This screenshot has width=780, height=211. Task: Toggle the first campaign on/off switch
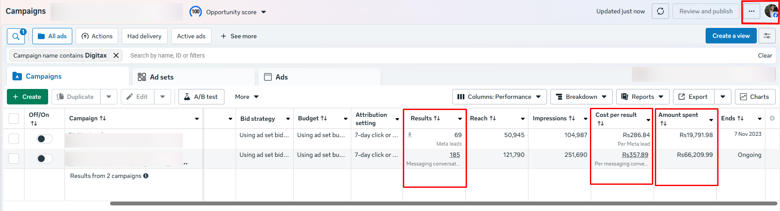pos(44,139)
